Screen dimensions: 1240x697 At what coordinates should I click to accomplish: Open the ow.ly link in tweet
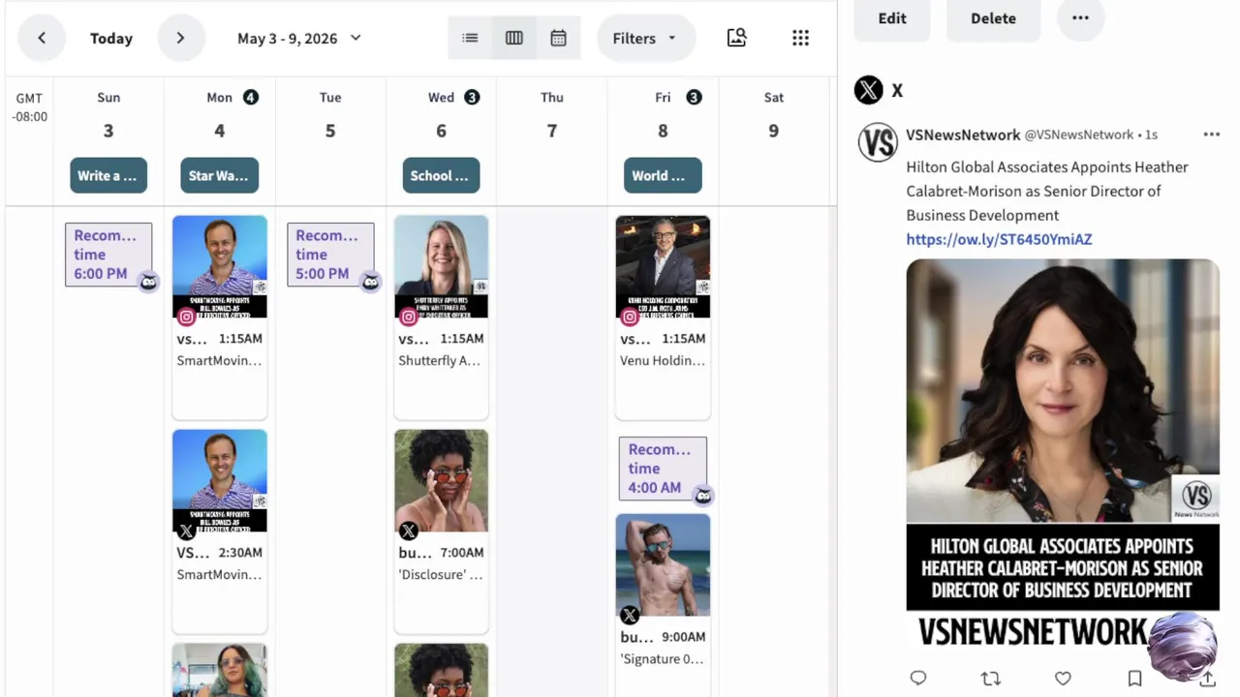click(x=999, y=239)
